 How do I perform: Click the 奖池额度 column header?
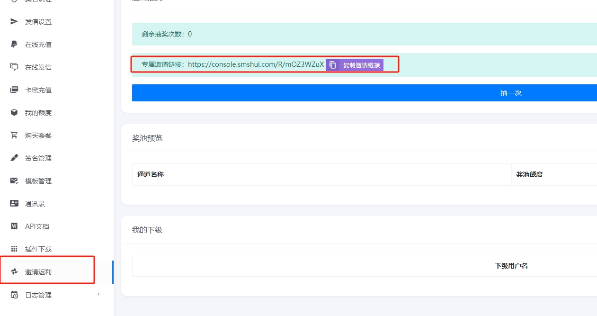(x=529, y=174)
